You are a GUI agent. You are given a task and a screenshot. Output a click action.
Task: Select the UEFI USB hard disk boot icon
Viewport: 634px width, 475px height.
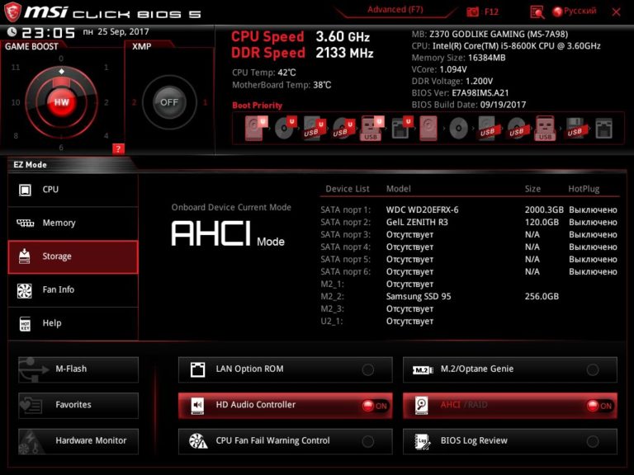point(315,128)
